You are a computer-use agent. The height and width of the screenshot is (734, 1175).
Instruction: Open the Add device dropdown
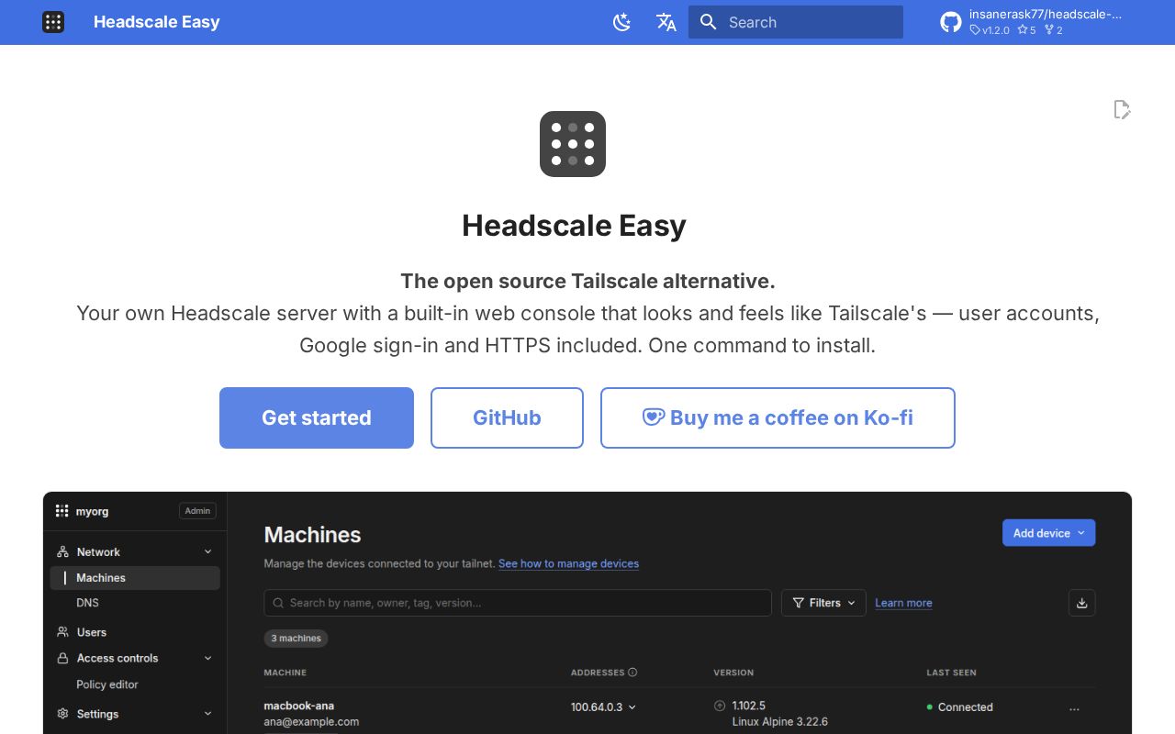[1048, 533]
